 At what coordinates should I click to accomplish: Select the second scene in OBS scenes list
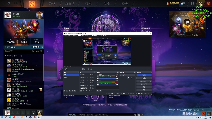71,77
